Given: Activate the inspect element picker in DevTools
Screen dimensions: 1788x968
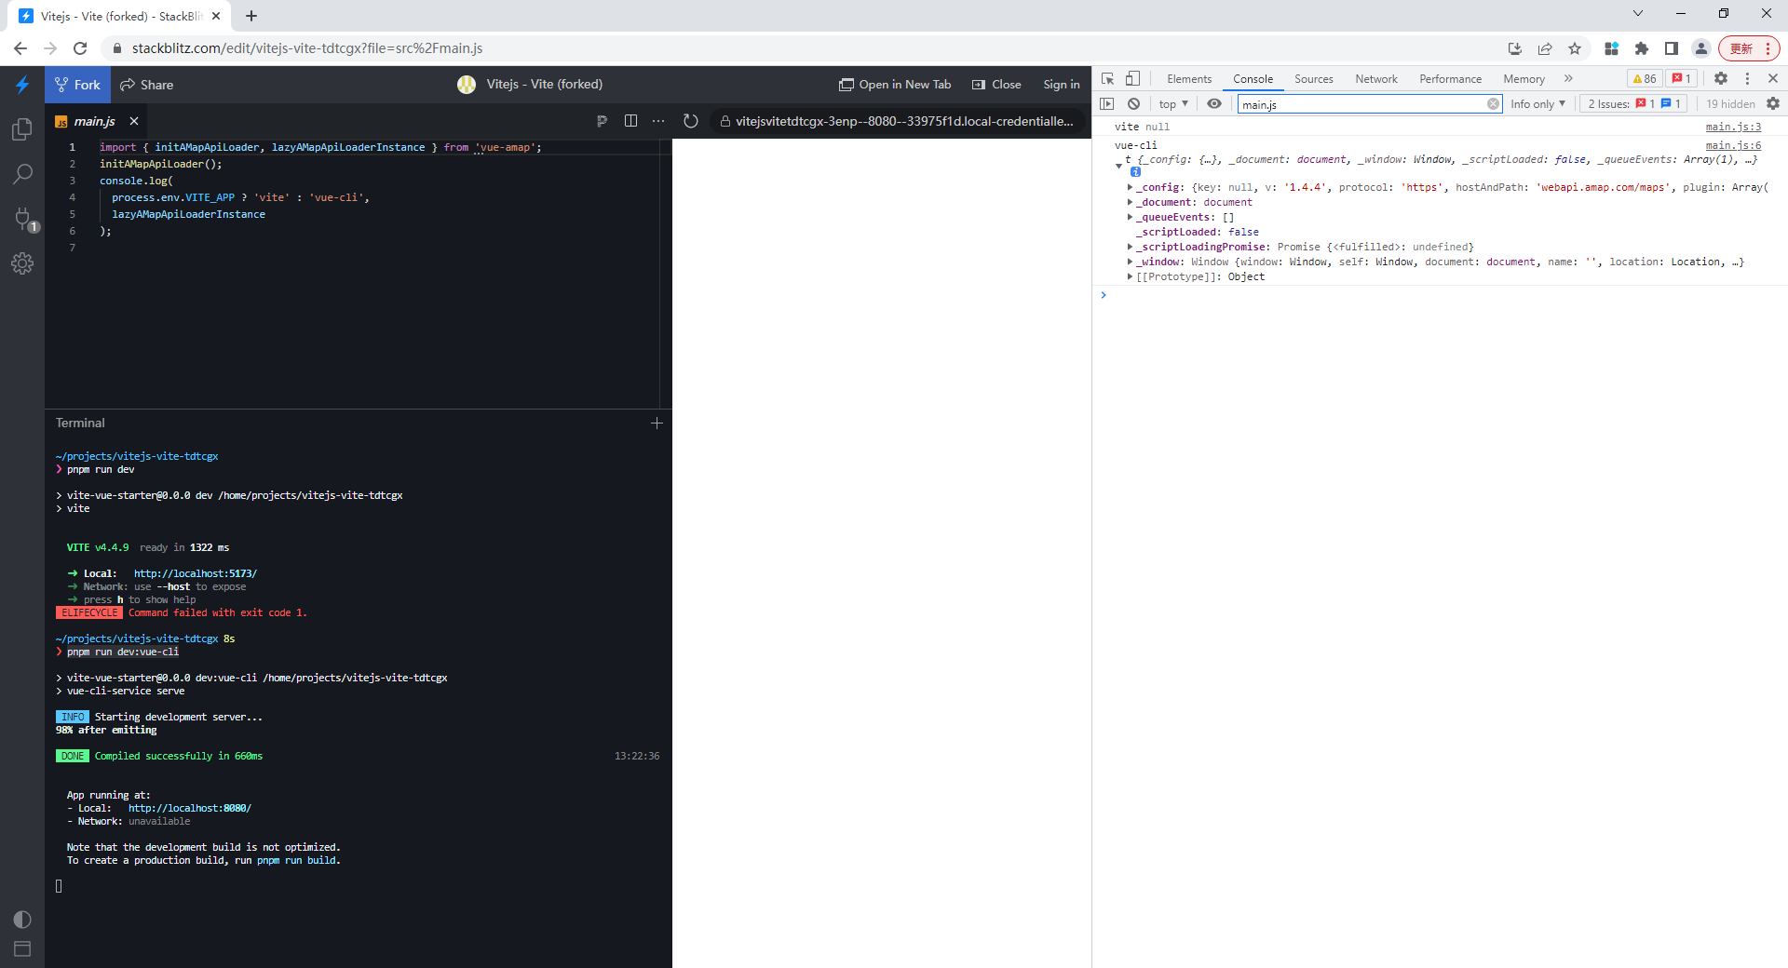Looking at the screenshot, I should pyautogui.click(x=1107, y=78).
